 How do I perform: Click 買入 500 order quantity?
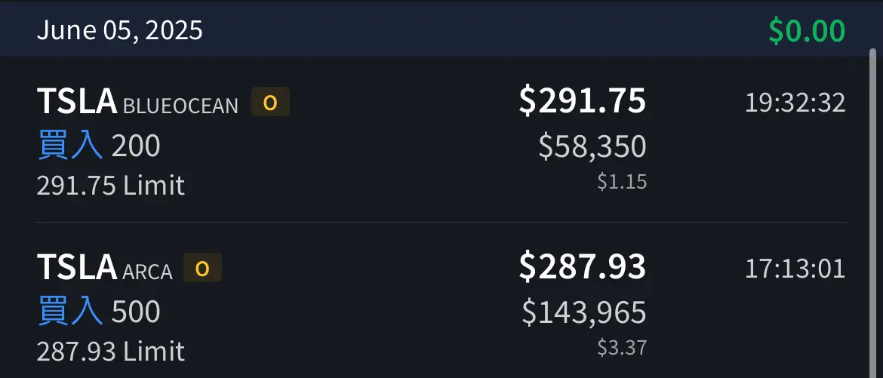point(99,312)
